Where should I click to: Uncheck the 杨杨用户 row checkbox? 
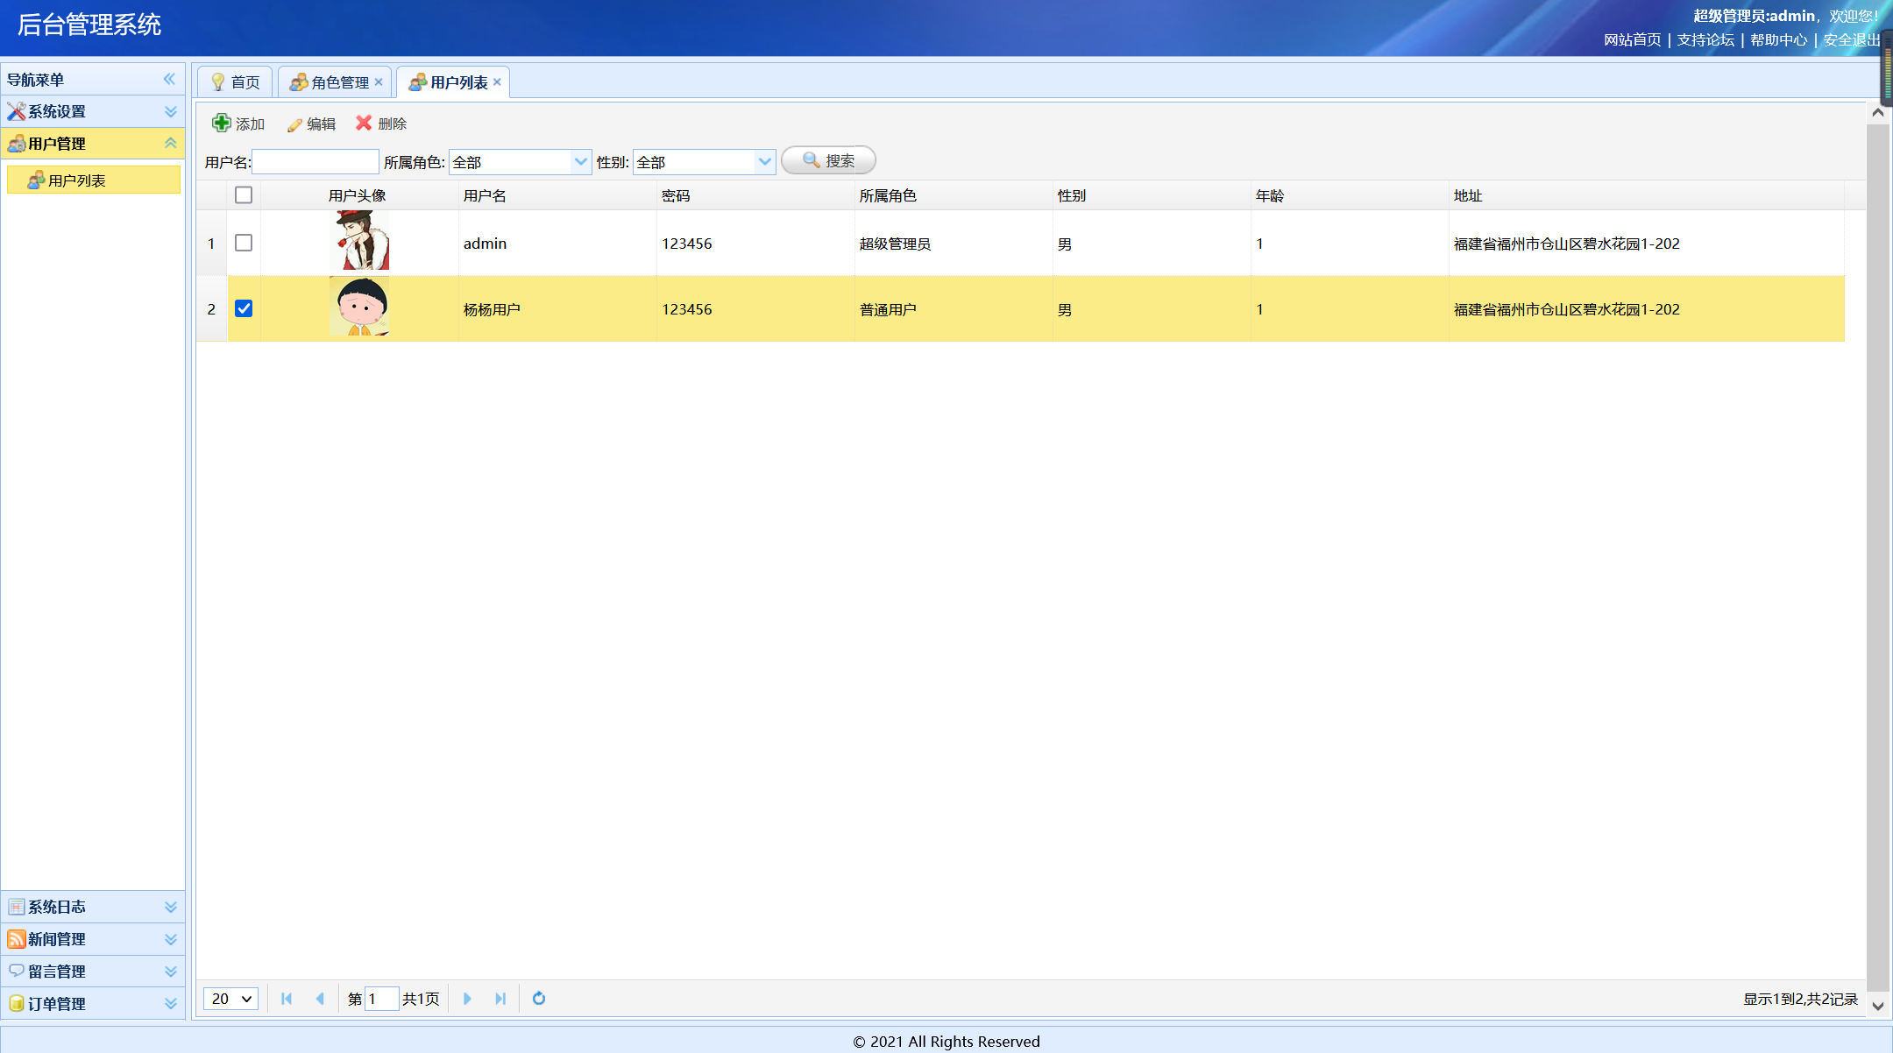244,308
